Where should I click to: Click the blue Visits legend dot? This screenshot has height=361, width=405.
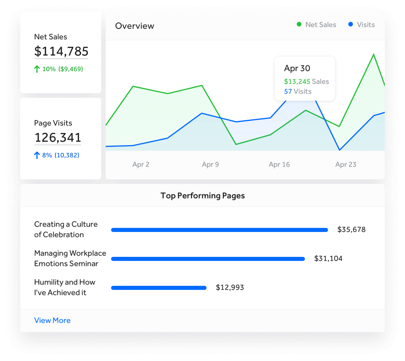coord(351,25)
